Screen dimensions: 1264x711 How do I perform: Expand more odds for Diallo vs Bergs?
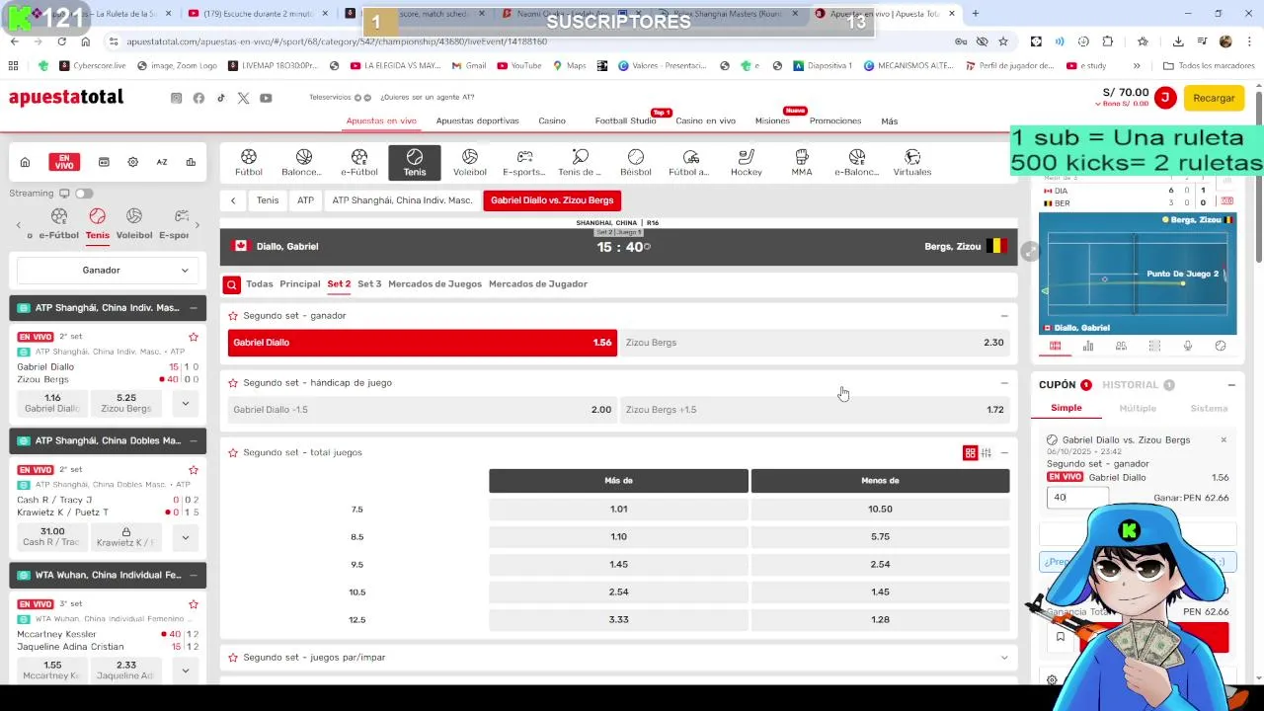pyautogui.click(x=185, y=403)
